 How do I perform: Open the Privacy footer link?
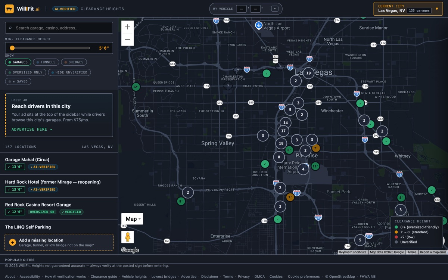(x=244, y=277)
